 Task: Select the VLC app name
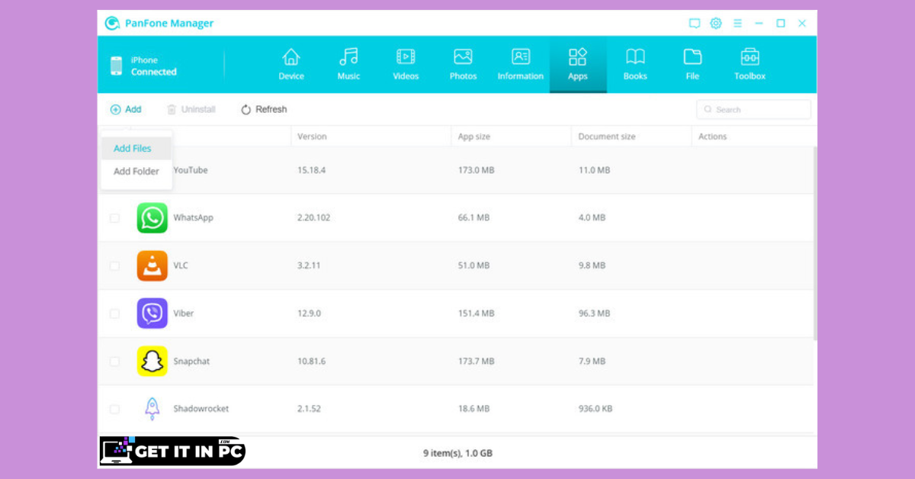181,266
